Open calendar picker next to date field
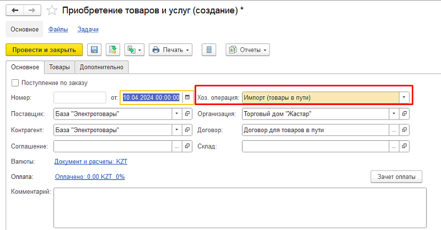The width and height of the screenshot is (441, 230). (x=187, y=97)
